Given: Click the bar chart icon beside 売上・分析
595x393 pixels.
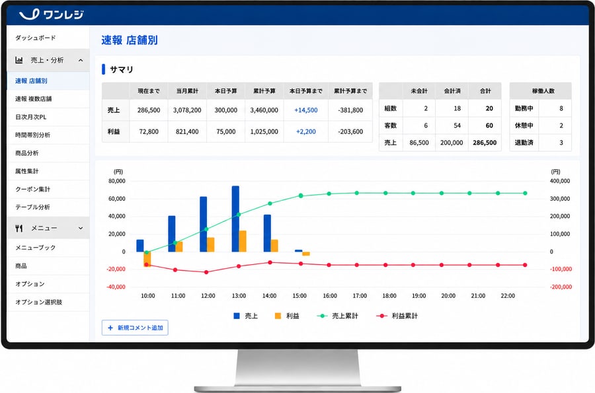Looking at the screenshot, I should coord(19,60).
